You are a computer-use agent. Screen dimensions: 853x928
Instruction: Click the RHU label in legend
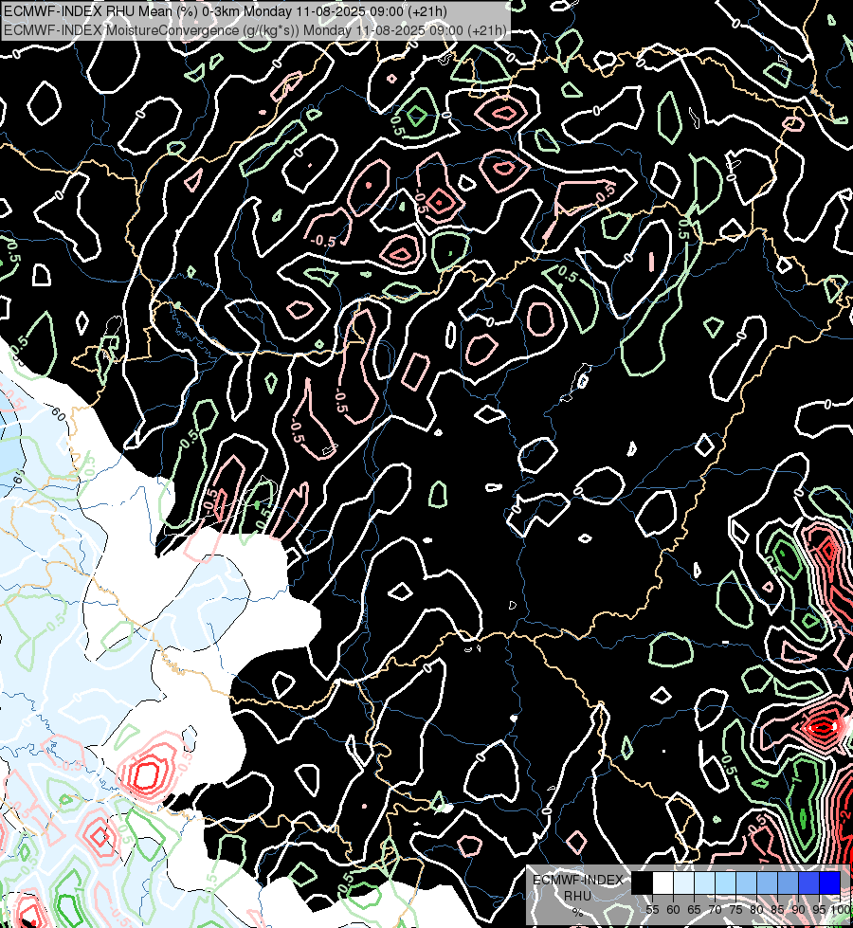(577, 896)
